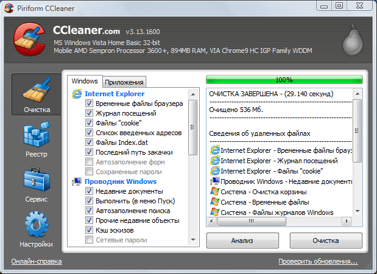Click Windows flag icon beside Файлы журналов Windows
377x274 pixels.
click(x=215, y=213)
